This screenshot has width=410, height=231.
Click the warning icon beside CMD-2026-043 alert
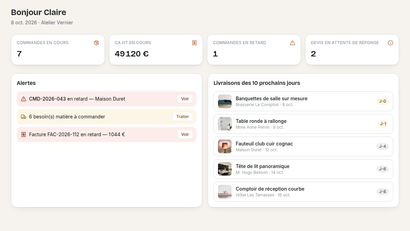24,99
